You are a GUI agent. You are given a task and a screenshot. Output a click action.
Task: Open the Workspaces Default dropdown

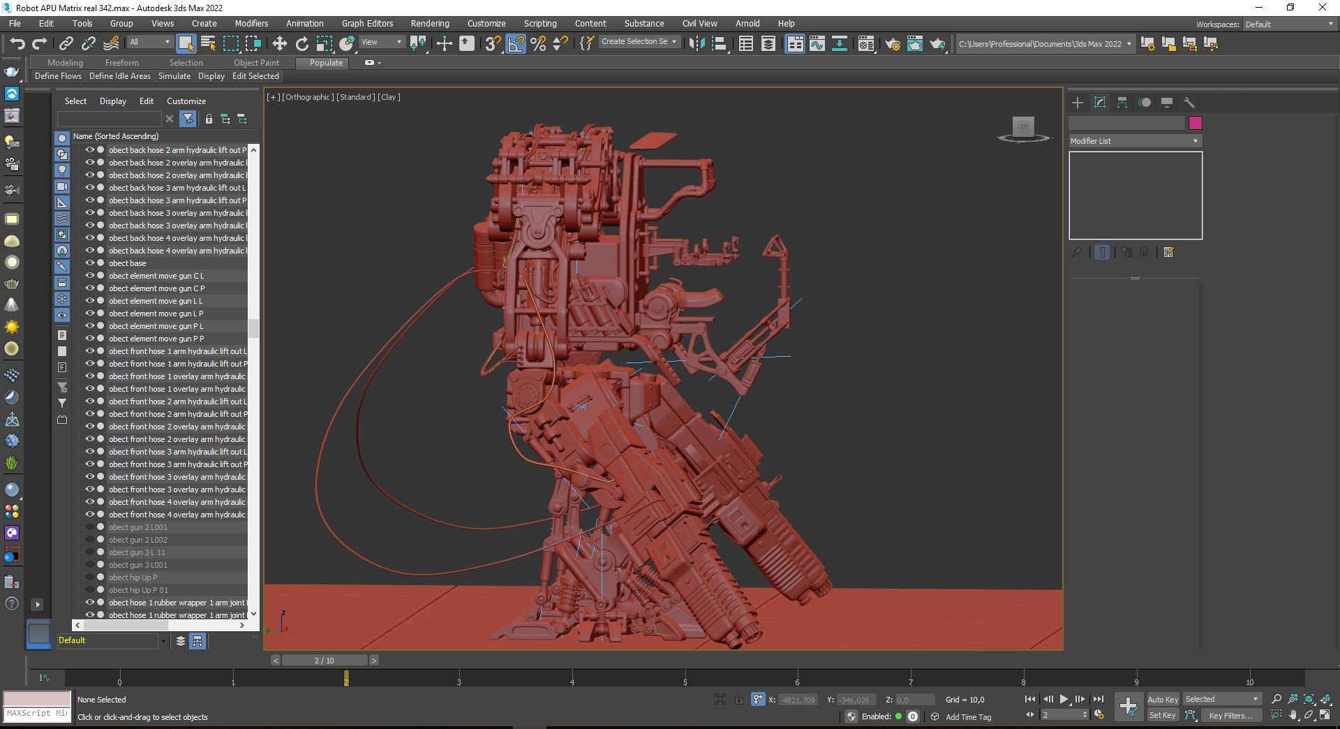click(x=1289, y=24)
